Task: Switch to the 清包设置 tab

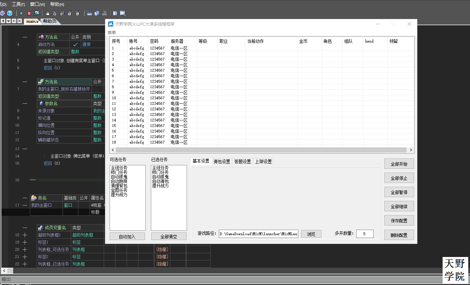Action: pos(222,161)
